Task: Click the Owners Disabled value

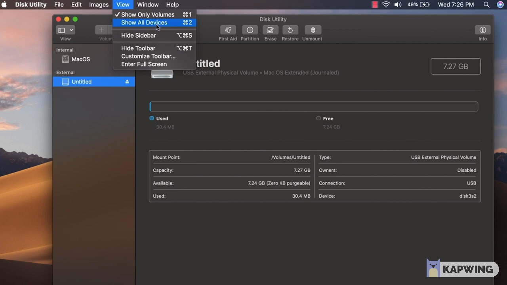Action: (x=467, y=170)
